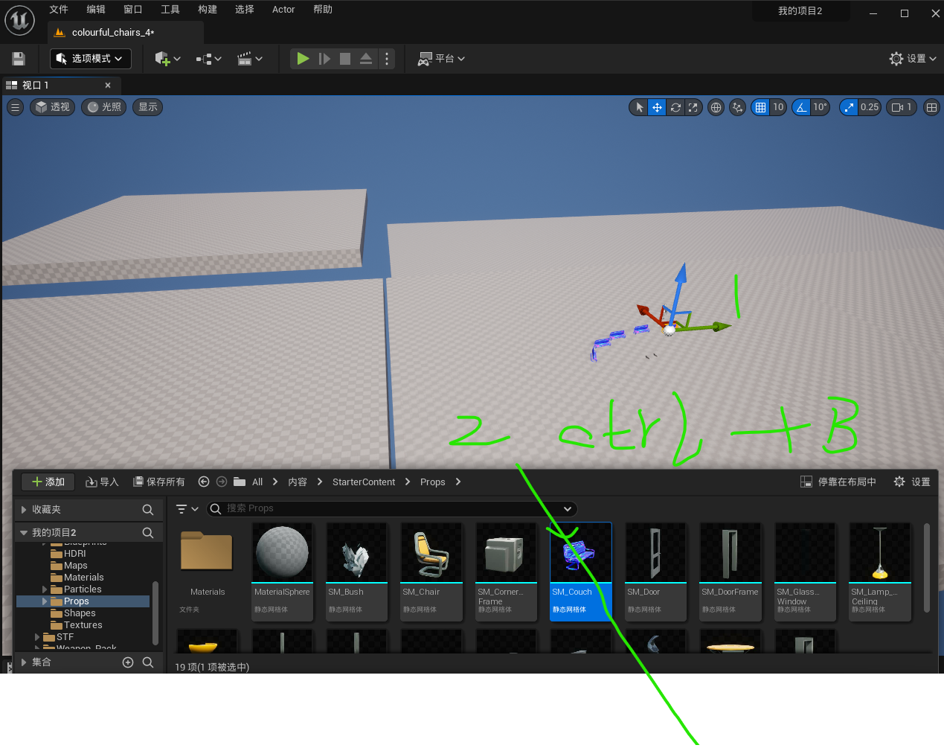Click the 导入 import button

(x=102, y=482)
